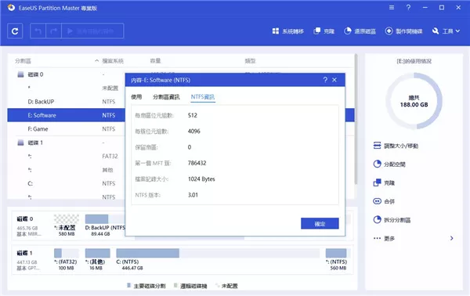Expand 更多 more actions arrow
Image resolution: width=470 pixels, height=296 pixels.
click(x=451, y=238)
